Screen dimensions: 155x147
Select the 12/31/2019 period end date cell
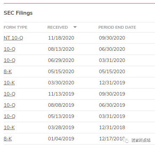112,83
